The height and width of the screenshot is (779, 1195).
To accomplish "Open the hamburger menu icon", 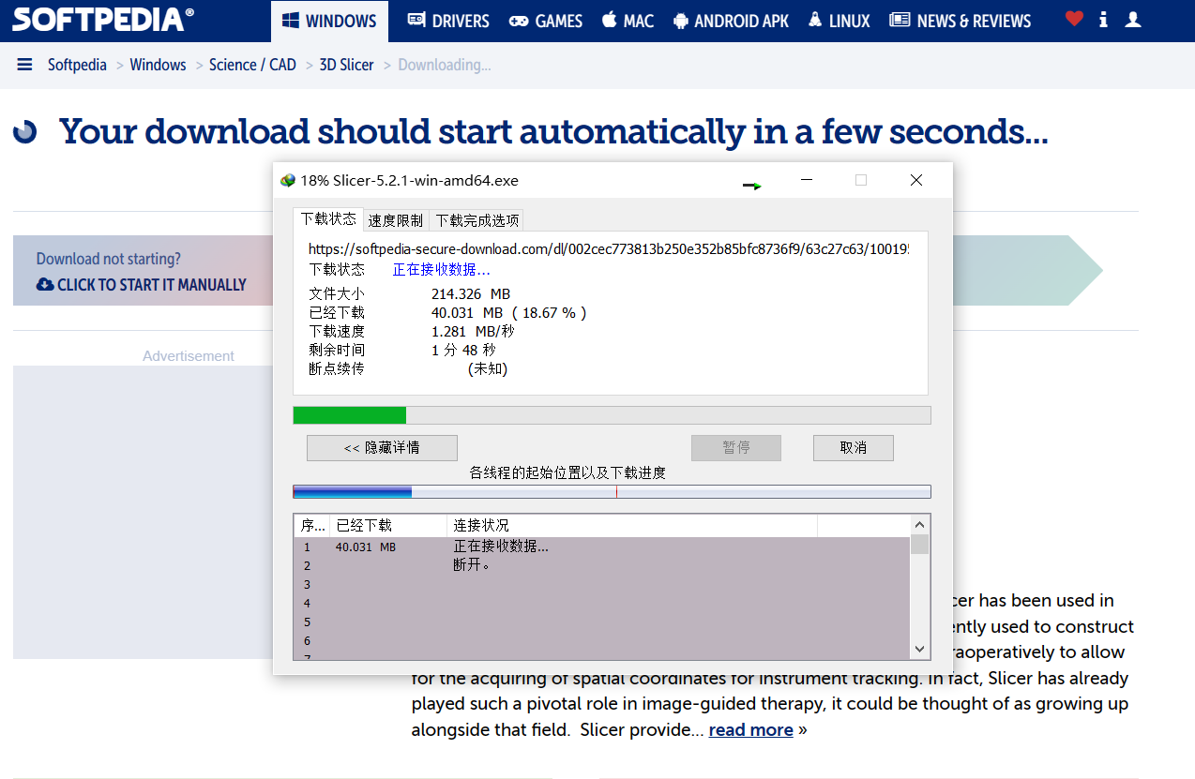I will (25, 65).
